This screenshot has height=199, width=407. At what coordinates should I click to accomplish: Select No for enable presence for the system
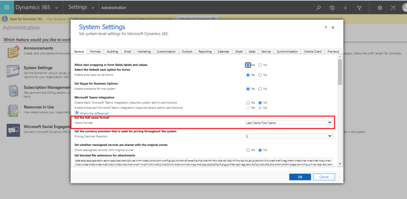(x=260, y=89)
